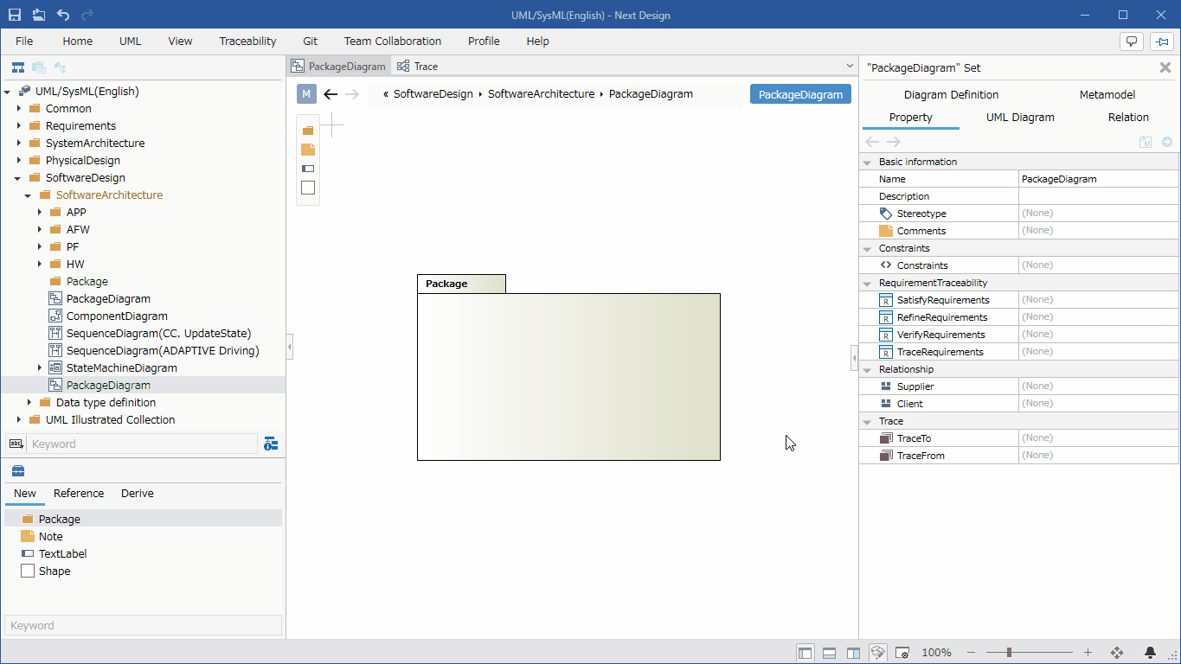This screenshot has height=664, width=1181.
Task: Switch to the UML Diagram inspector tab
Action: (x=1020, y=117)
